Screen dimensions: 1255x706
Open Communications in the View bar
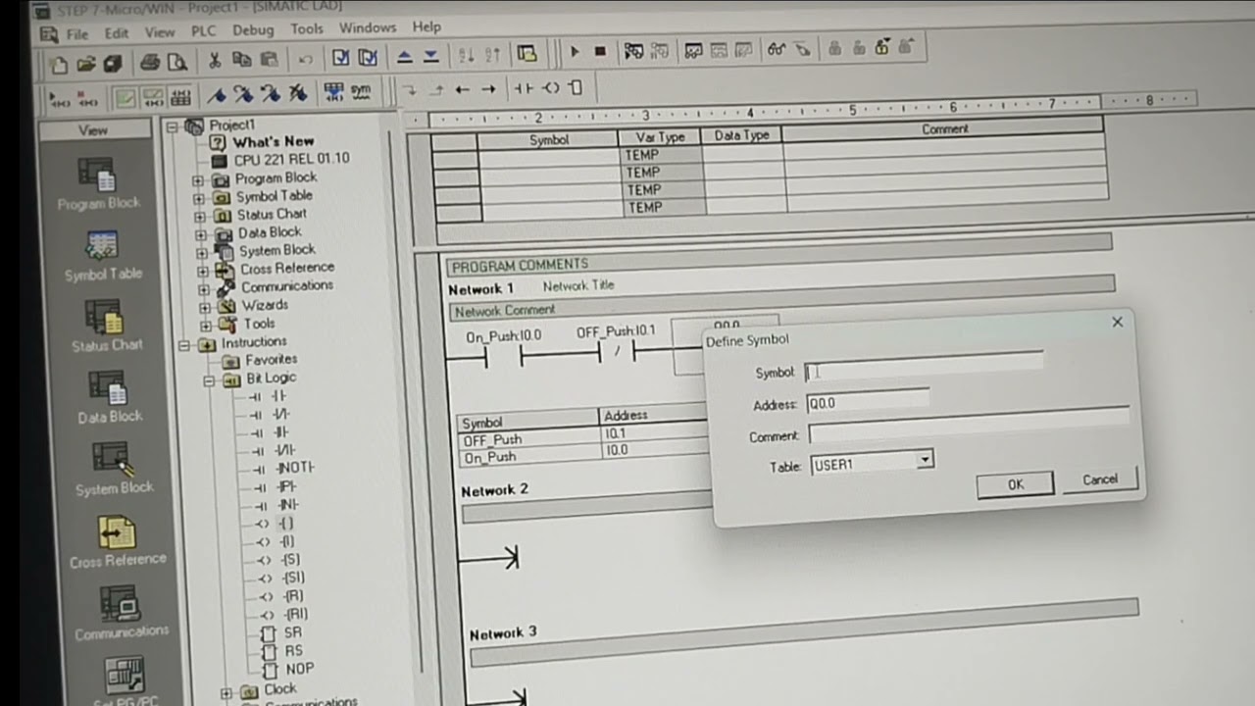click(x=122, y=613)
